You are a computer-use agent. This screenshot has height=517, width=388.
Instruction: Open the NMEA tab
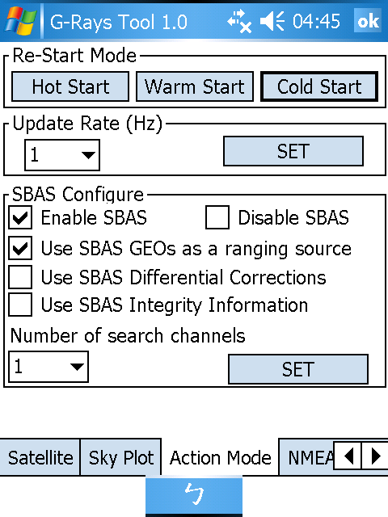306,457
